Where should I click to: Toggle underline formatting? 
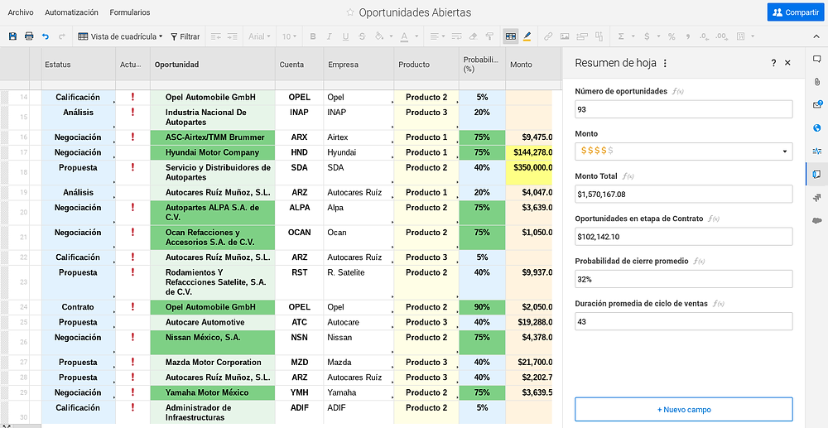(x=345, y=36)
